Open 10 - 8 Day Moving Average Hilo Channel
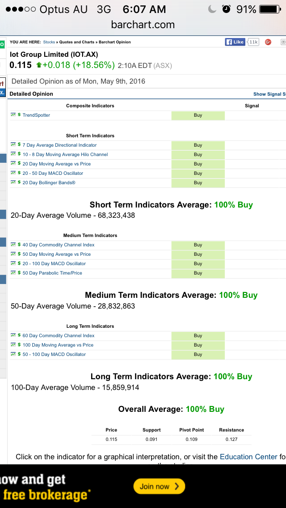This screenshot has width=286, height=508. 65,155
